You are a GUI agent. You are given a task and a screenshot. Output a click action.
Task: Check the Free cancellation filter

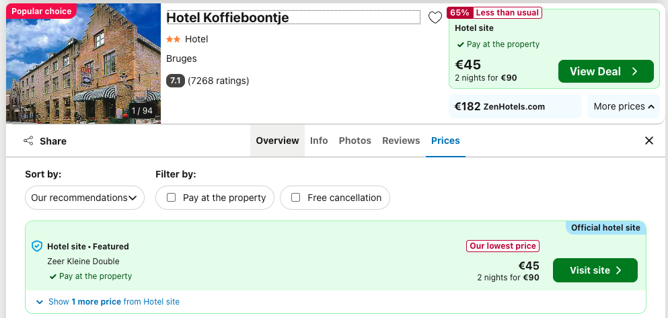point(296,198)
